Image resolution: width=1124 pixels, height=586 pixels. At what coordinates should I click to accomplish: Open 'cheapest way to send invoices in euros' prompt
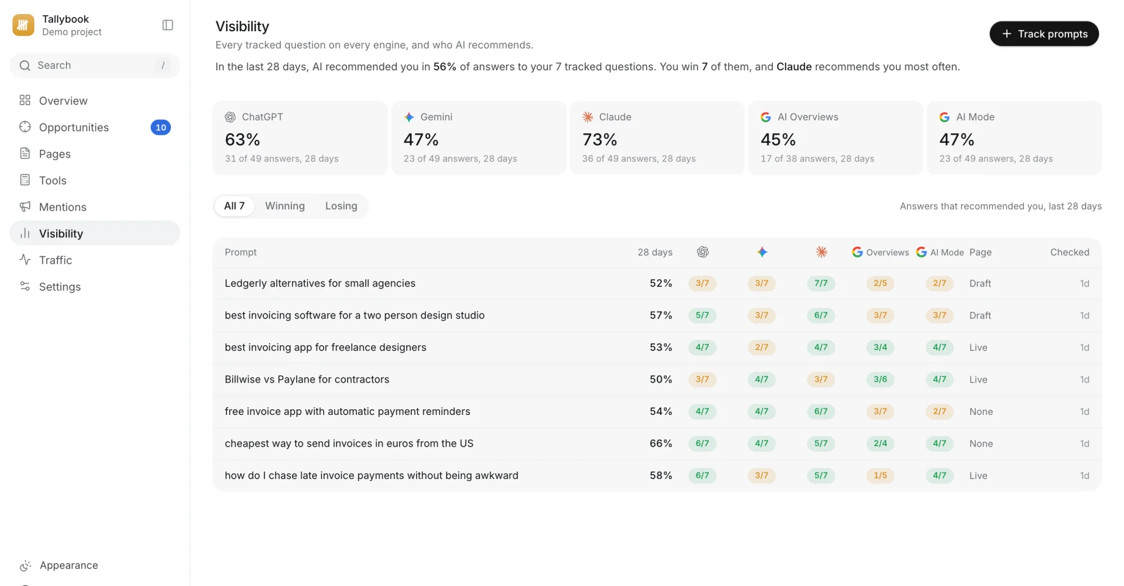click(x=657, y=444)
